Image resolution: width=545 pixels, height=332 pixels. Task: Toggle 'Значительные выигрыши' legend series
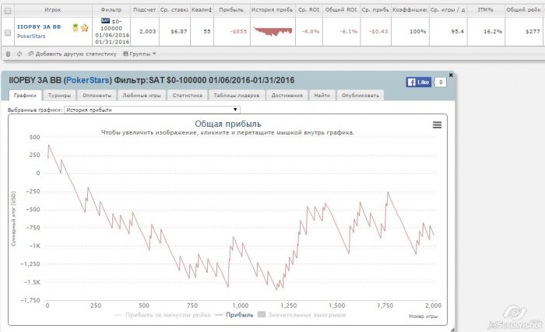click(302, 315)
